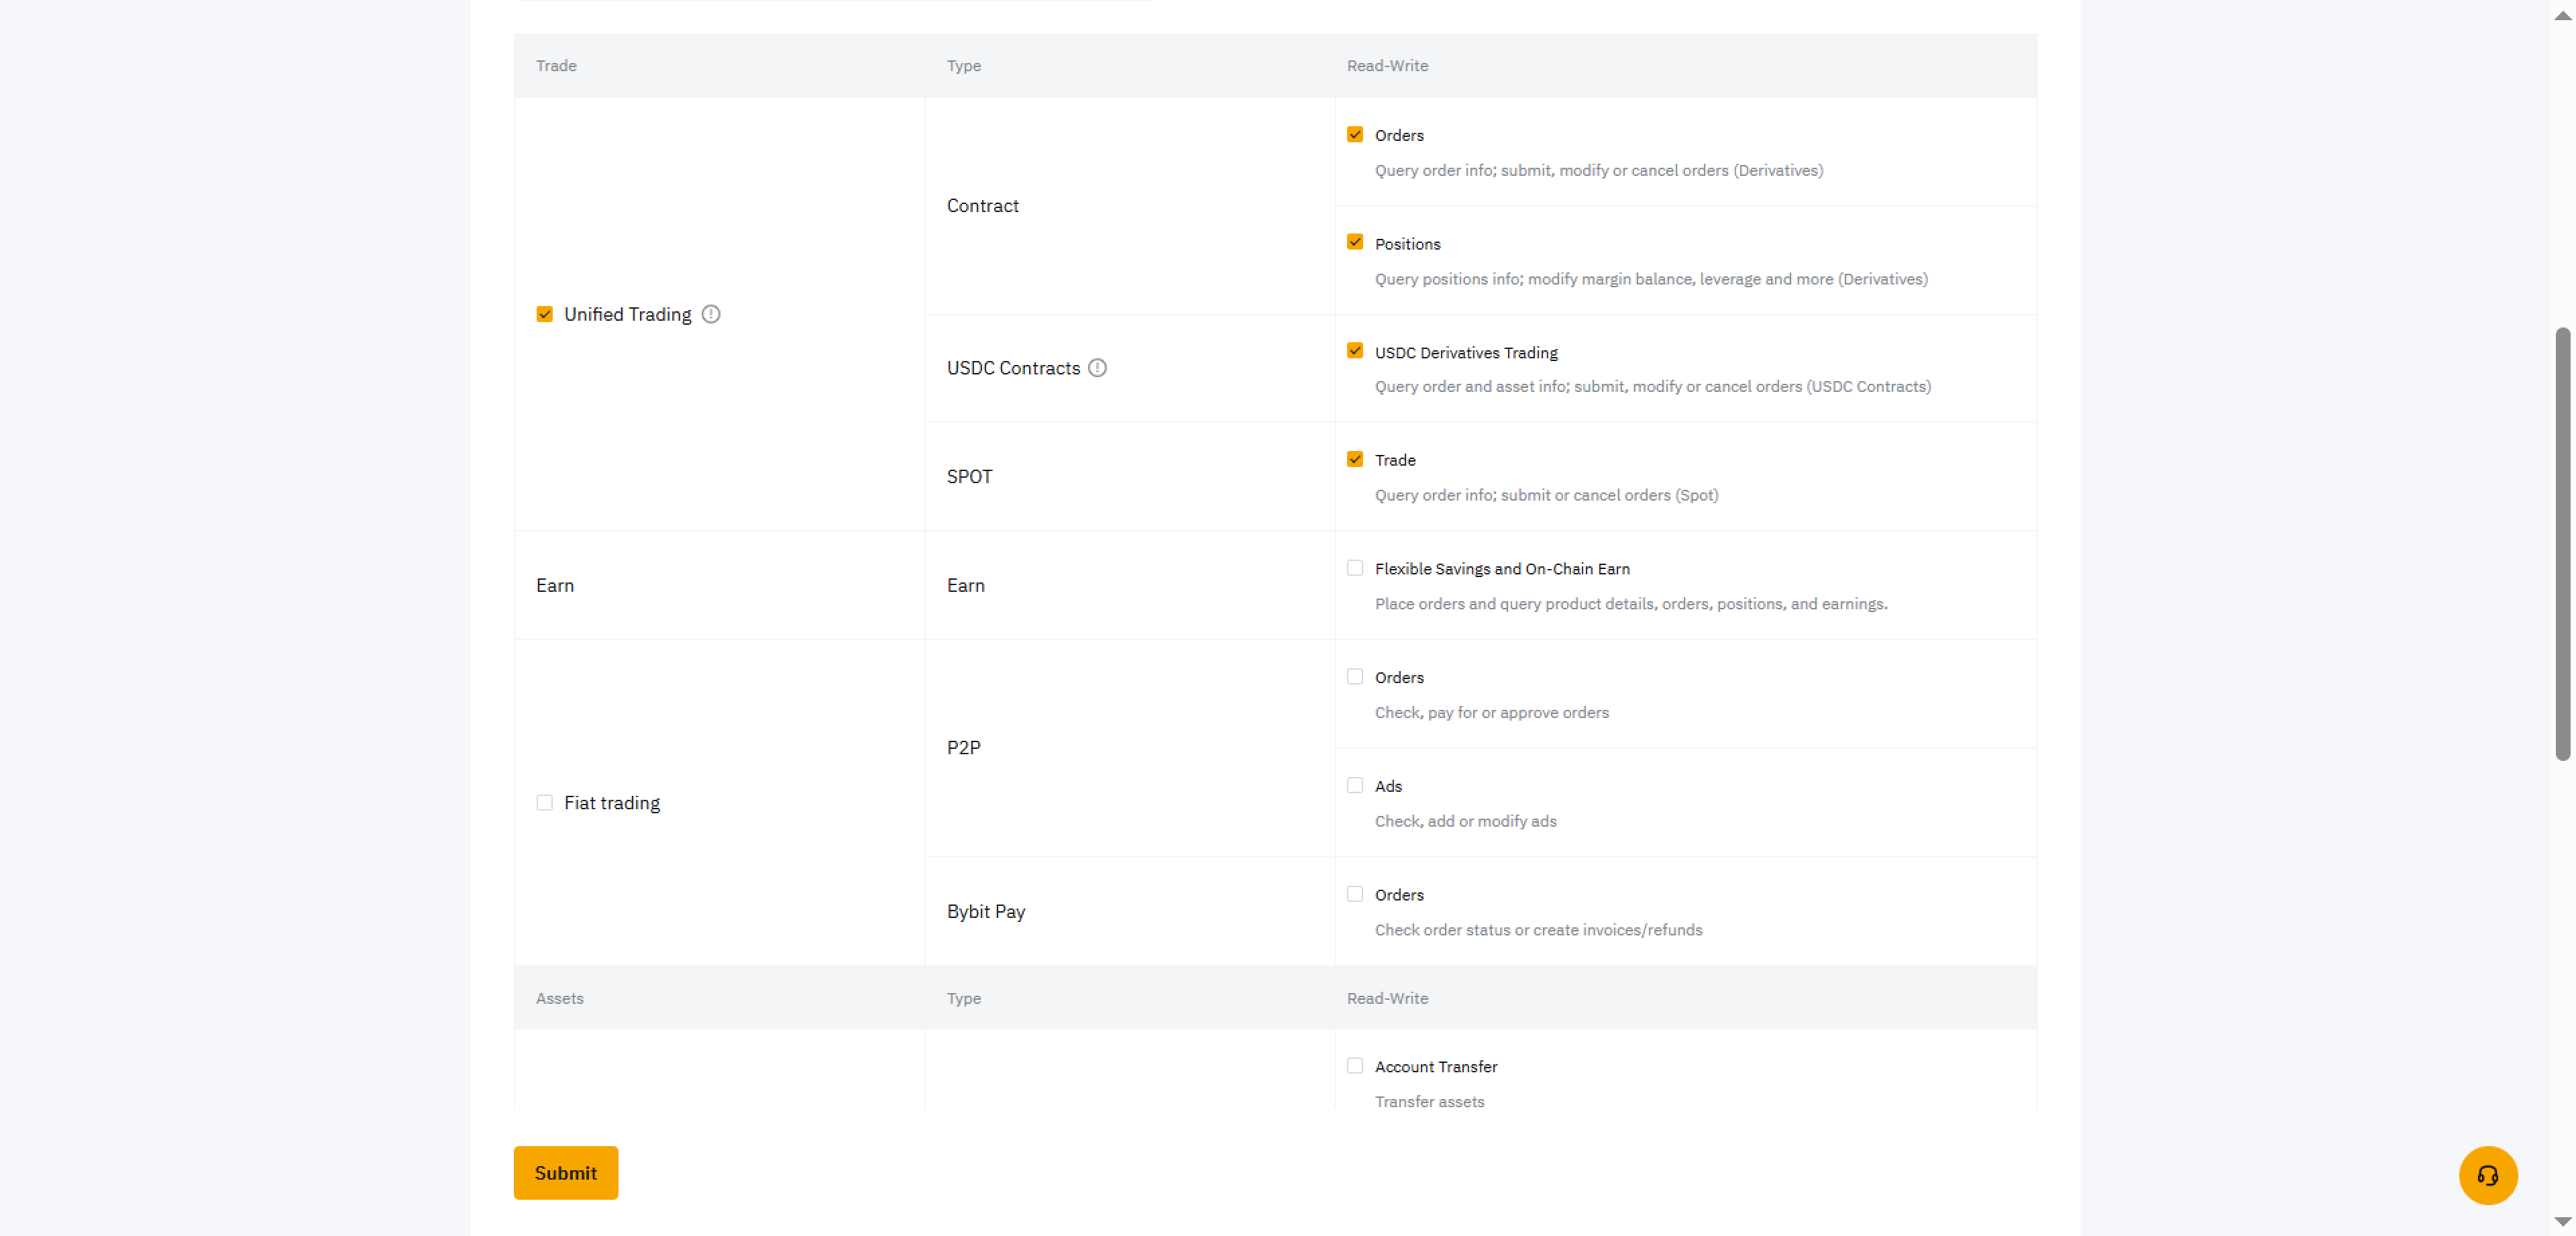Image resolution: width=2576 pixels, height=1236 pixels.
Task: Uncheck the Unified Trading checkbox
Action: [x=544, y=314]
